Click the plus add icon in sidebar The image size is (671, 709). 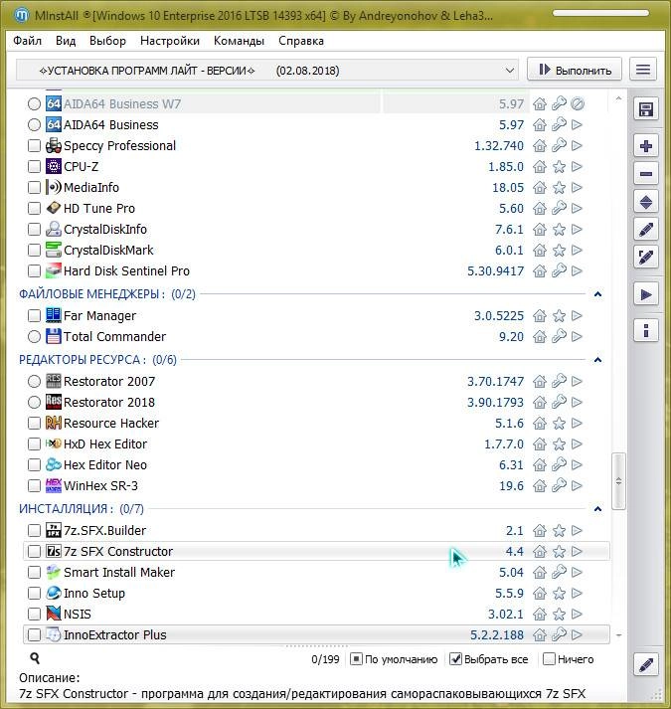(646, 146)
